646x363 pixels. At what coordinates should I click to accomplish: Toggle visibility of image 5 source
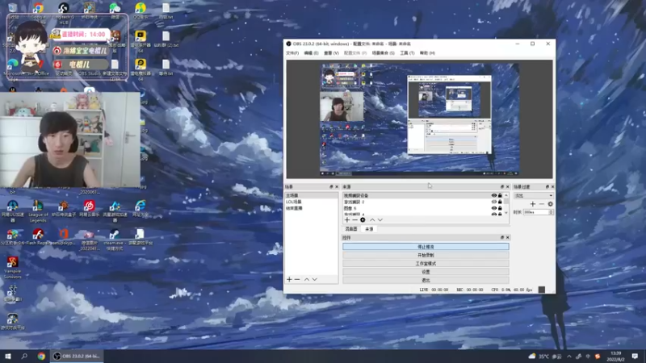(494, 208)
